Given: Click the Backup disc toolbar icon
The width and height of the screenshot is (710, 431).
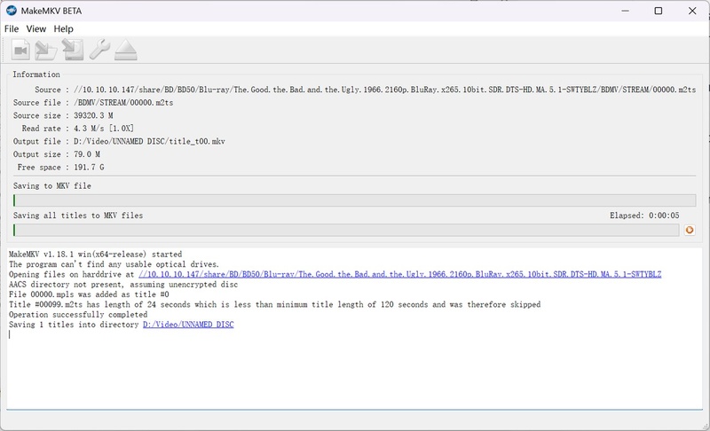Looking at the screenshot, I should tap(73, 50).
